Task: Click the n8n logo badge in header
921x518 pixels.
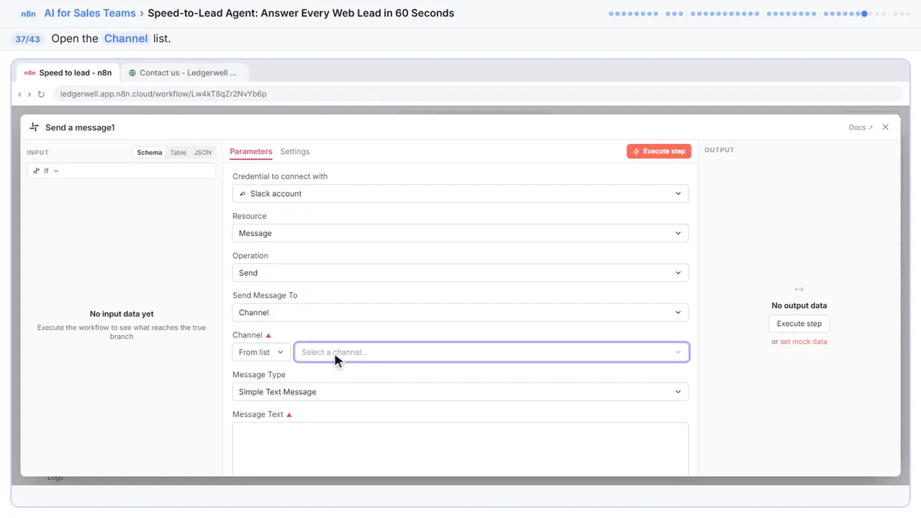Action: [28, 14]
